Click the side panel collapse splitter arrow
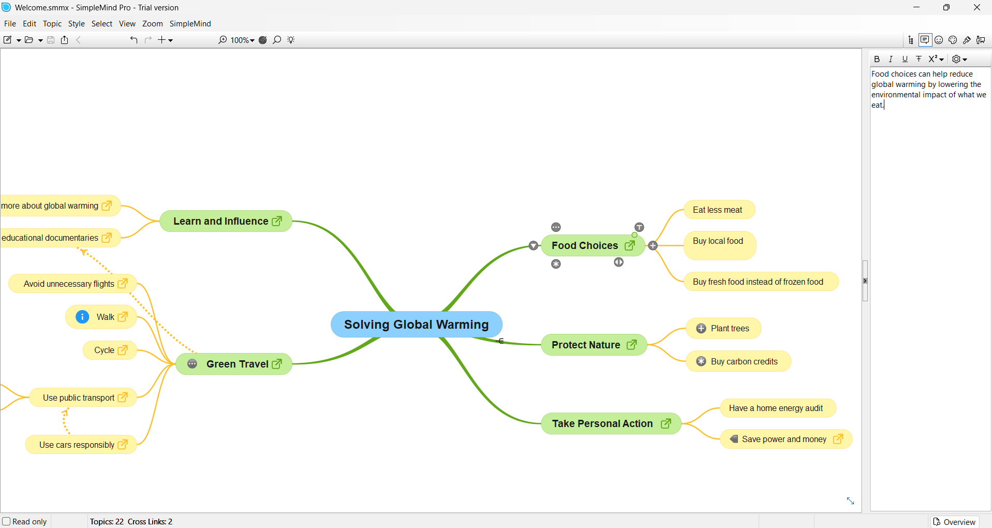The width and height of the screenshot is (992, 528). (865, 281)
